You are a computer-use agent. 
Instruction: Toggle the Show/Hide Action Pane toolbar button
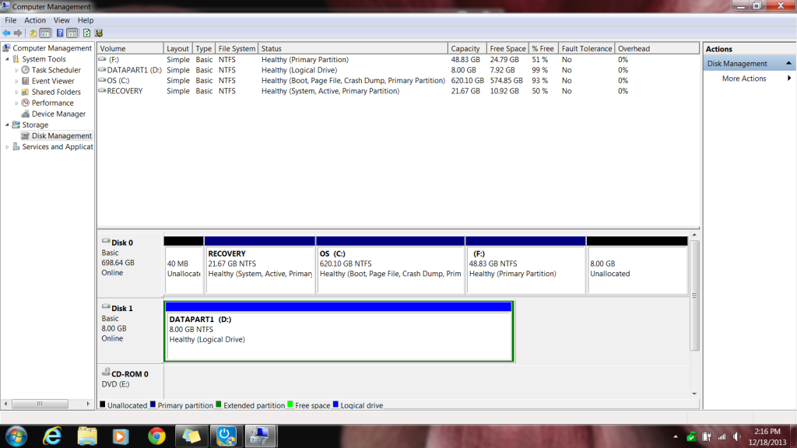click(72, 33)
